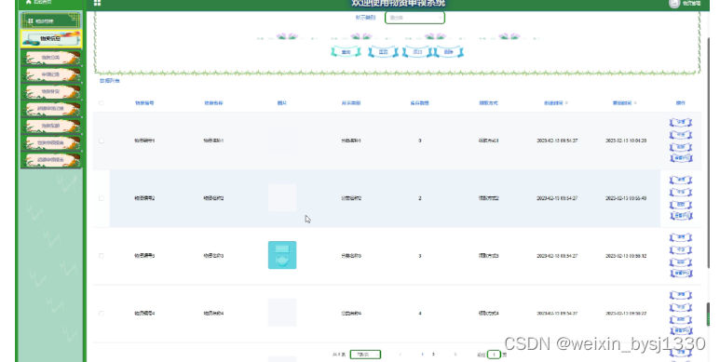720x362 pixels.
Task: Click the add ribbon button in the search area
Action: point(417,52)
